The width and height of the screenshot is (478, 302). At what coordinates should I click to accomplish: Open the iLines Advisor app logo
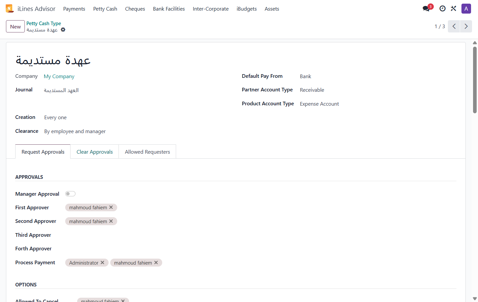coord(10,9)
